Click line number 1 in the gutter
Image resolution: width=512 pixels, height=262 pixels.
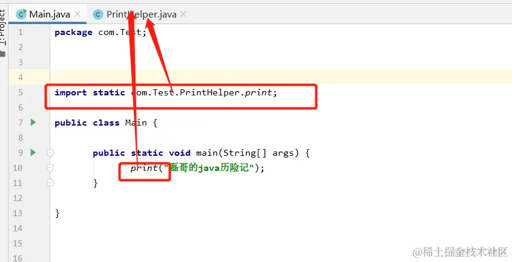click(21, 32)
